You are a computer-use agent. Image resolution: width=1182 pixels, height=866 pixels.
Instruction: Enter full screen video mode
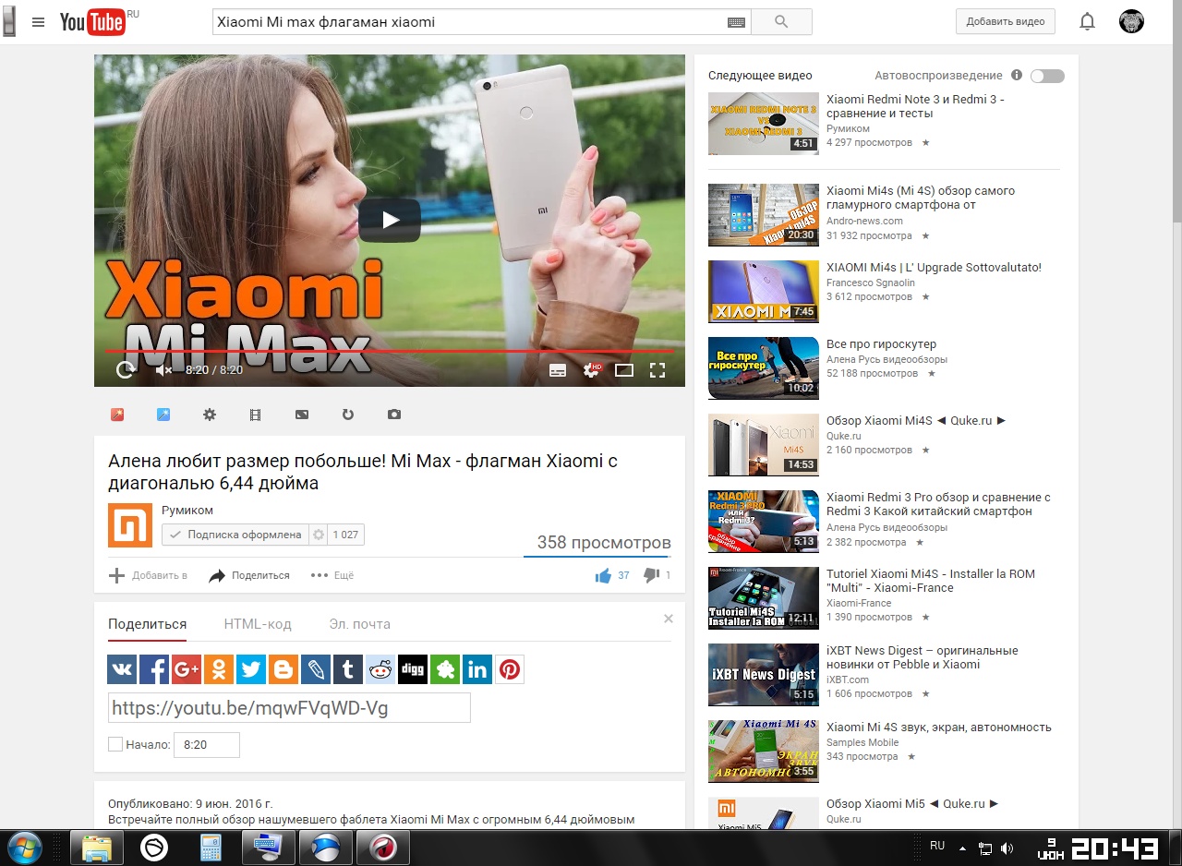click(x=657, y=370)
